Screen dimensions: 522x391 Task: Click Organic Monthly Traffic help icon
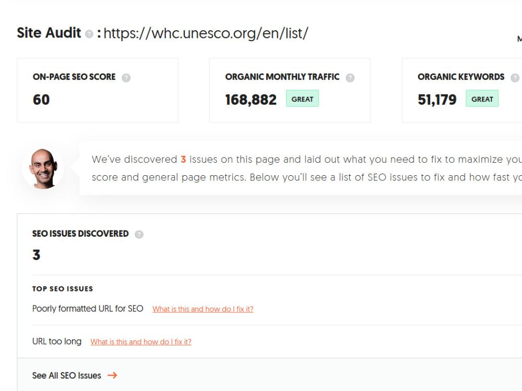pyautogui.click(x=350, y=78)
